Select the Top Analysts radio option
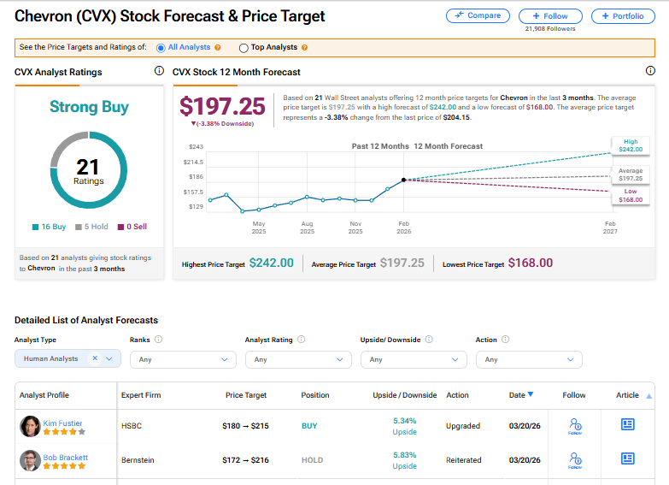 [244, 48]
